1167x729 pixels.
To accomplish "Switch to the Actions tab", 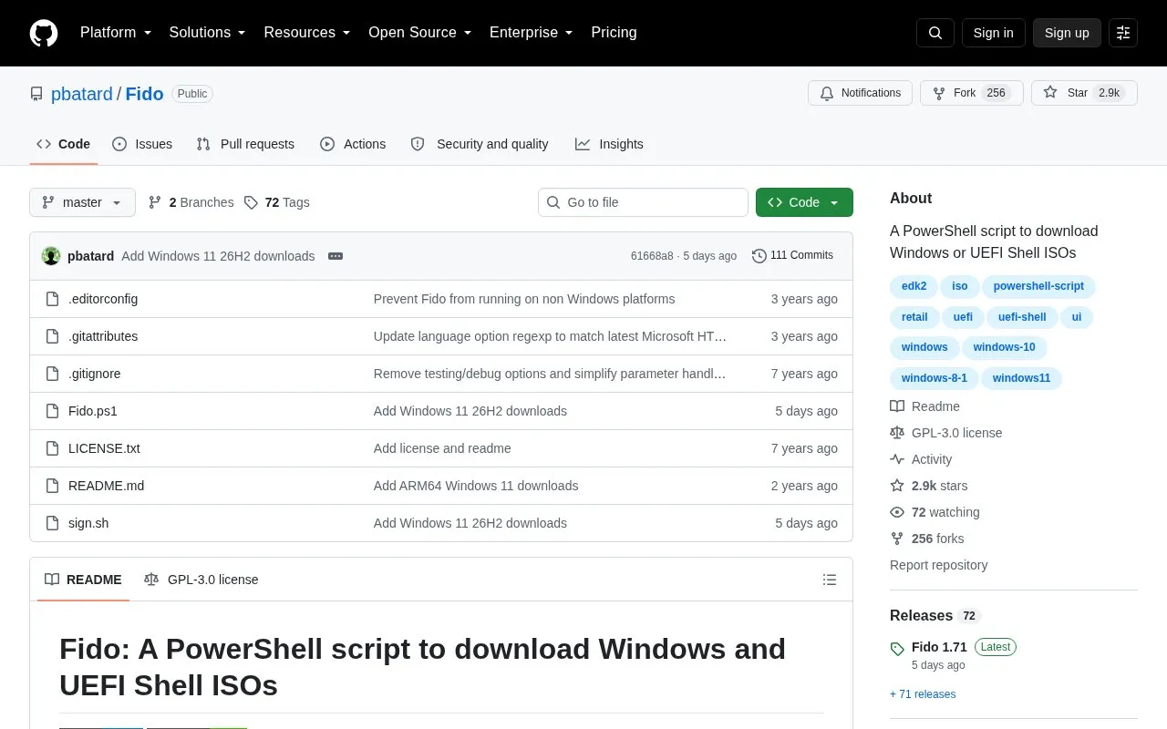I will 353,144.
